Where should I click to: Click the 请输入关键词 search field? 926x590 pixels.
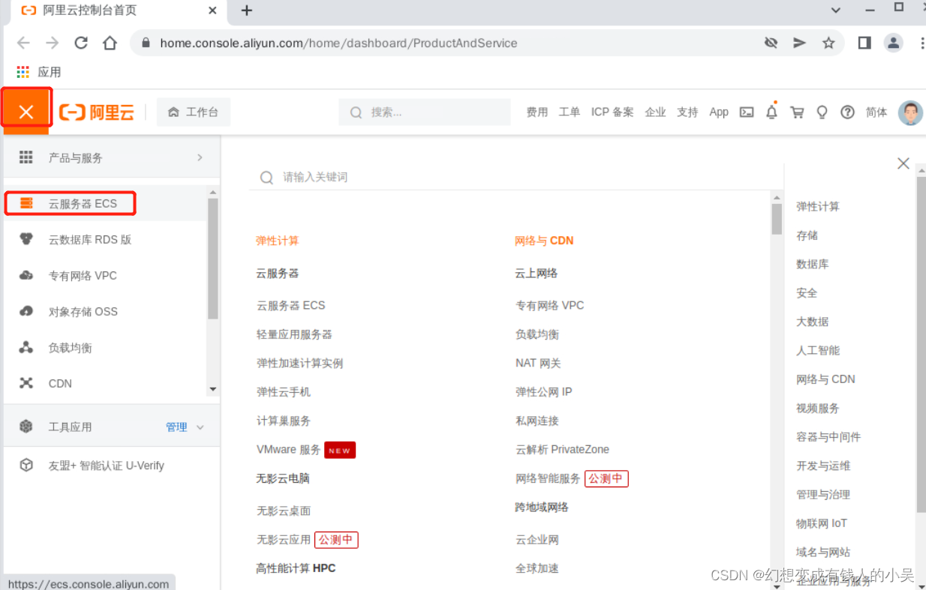315,177
